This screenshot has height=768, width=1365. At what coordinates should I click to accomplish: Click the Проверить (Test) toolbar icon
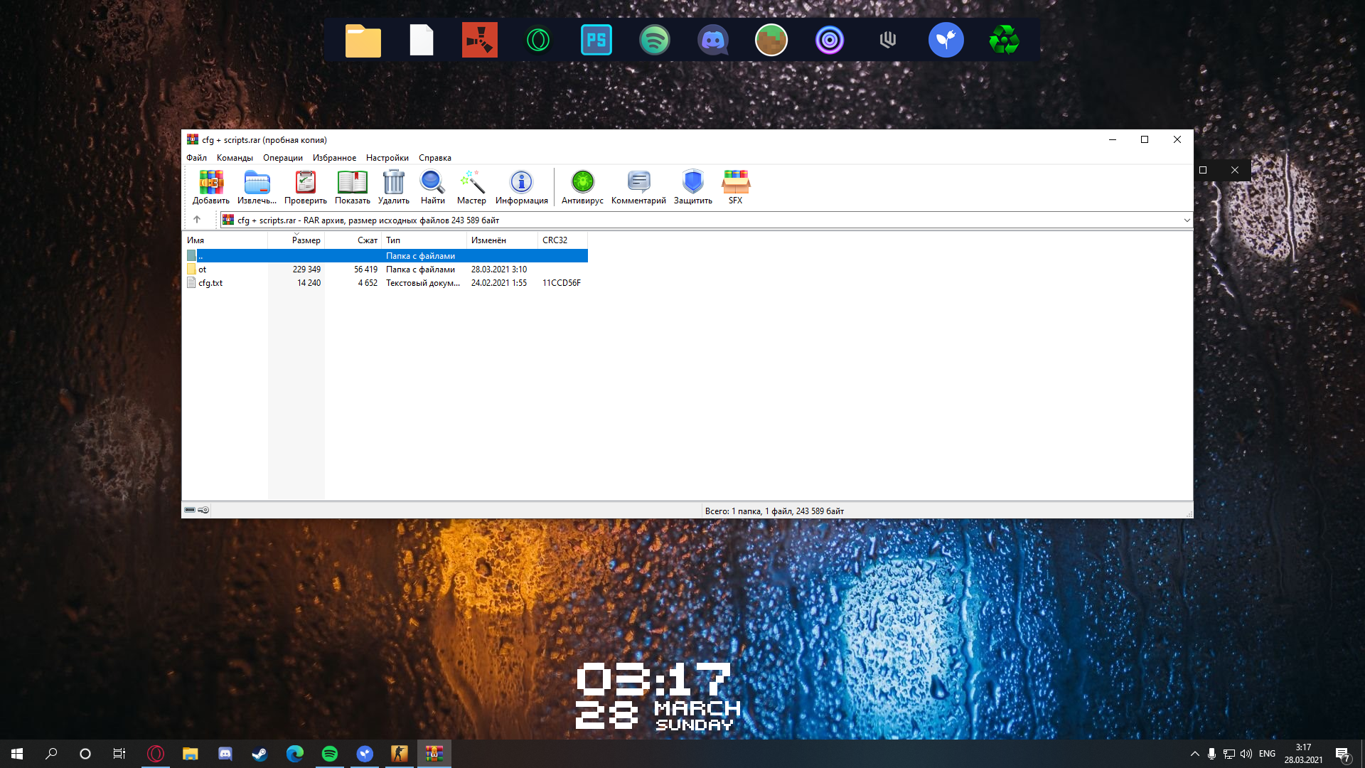306,183
